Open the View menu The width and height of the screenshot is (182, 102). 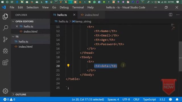[x=45, y=7]
